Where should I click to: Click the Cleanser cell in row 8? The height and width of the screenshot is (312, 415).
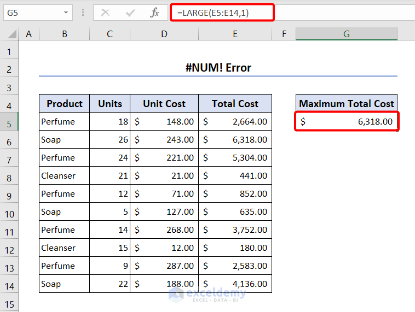64,176
